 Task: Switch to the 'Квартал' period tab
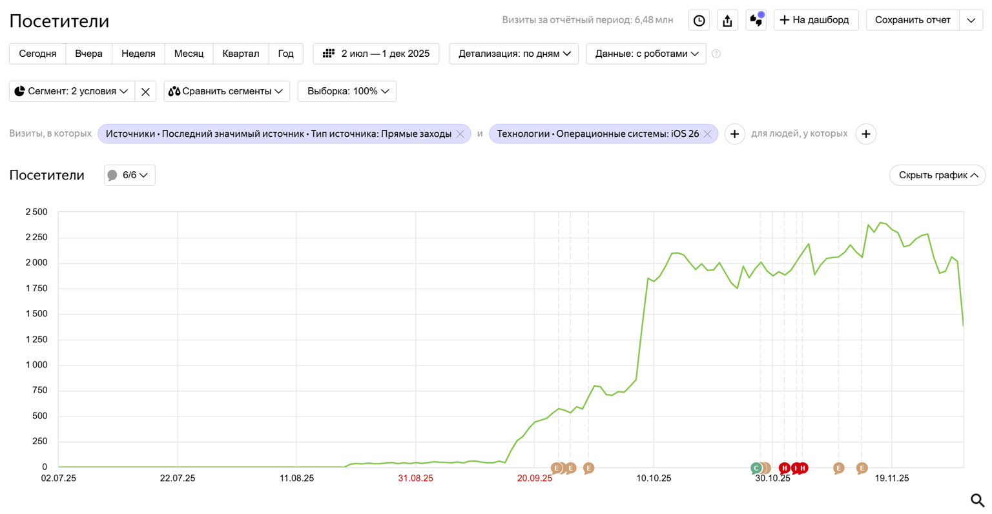tap(240, 54)
